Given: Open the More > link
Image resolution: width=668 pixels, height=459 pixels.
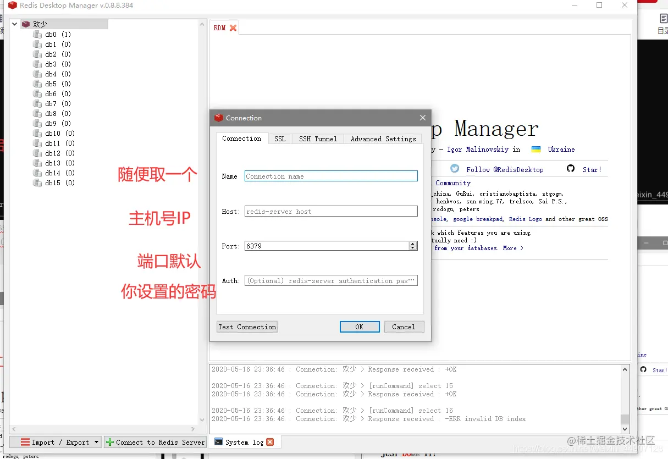Looking at the screenshot, I should 513,248.
